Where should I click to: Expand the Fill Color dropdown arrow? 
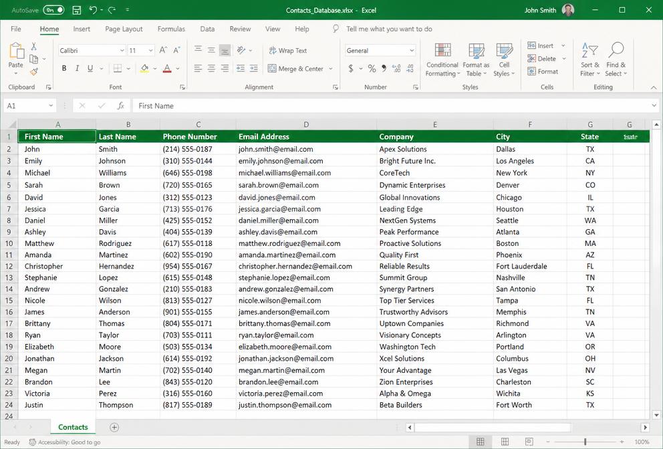(x=155, y=69)
